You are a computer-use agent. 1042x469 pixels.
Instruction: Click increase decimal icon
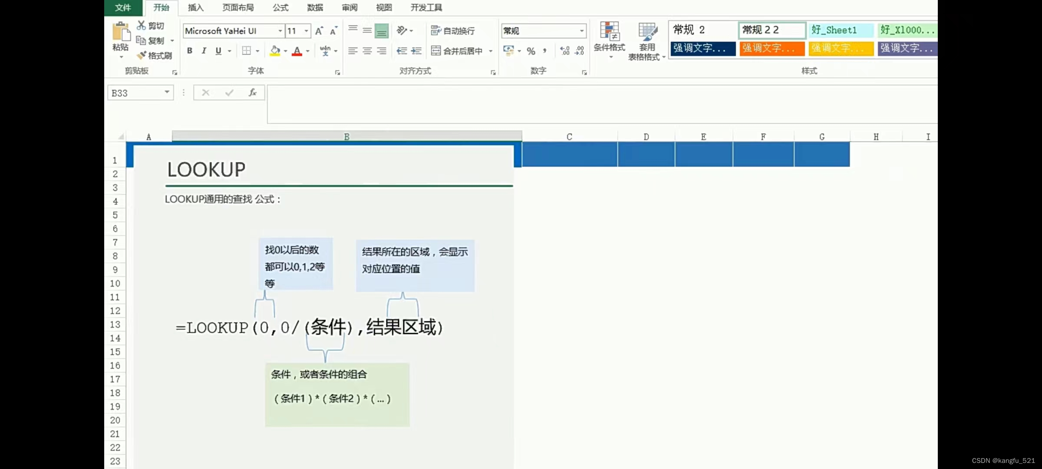pos(565,51)
